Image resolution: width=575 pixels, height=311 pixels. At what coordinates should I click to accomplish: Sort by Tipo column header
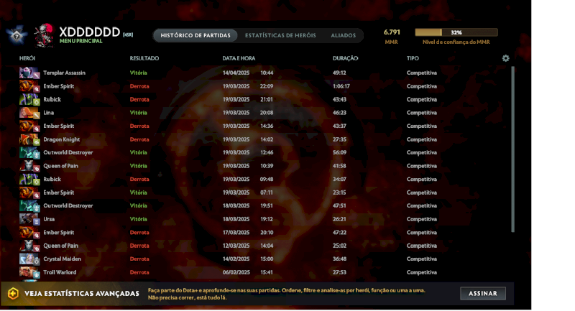tap(413, 58)
